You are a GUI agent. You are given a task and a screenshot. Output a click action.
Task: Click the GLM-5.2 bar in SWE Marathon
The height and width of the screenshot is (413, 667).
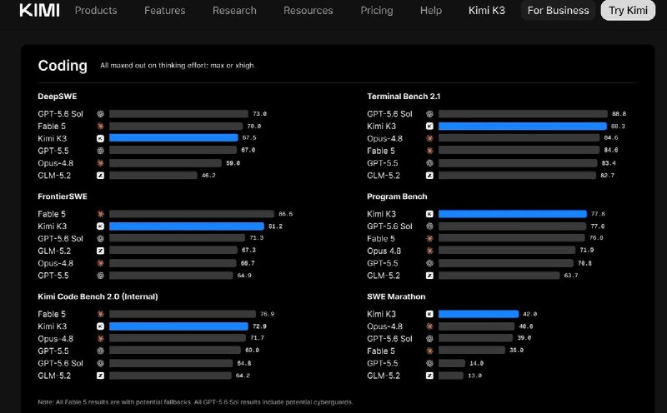click(x=451, y=376)
